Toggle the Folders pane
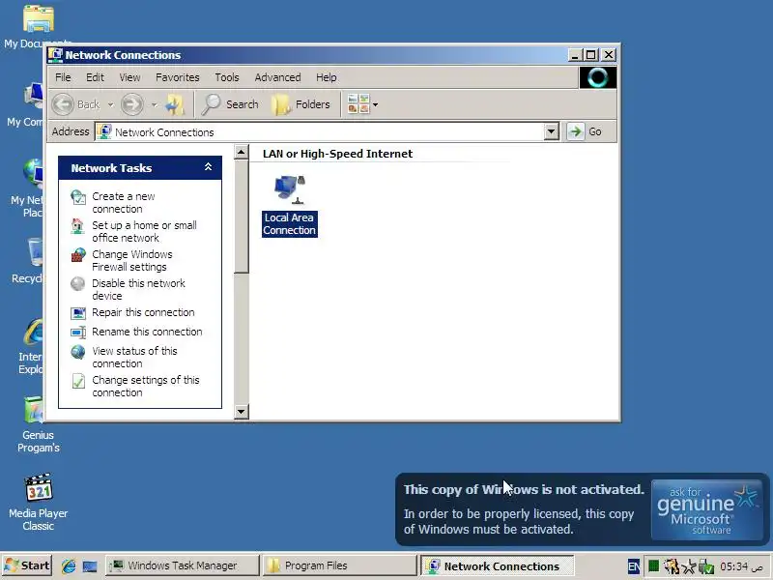This screenshot has height=580, width=773. (x=301, y=104)
